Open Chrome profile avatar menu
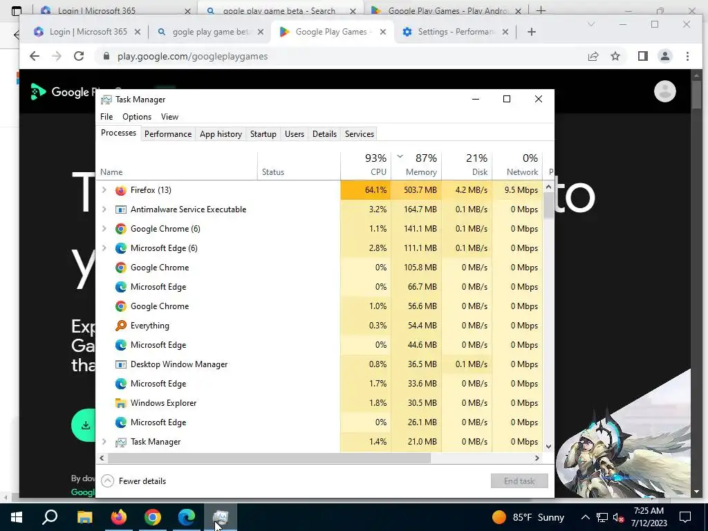Image resolution: width=708 pixels, height=531 pixels. [x=664, y=56]
